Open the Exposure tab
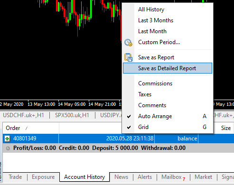 (x=43, y=177)
